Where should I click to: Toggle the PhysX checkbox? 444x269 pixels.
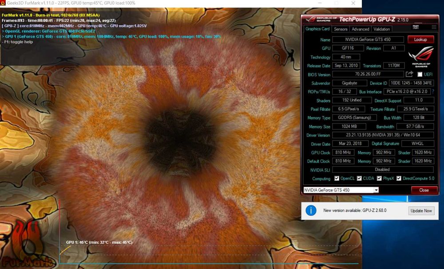pyautogui.click(x=379, y=178)
